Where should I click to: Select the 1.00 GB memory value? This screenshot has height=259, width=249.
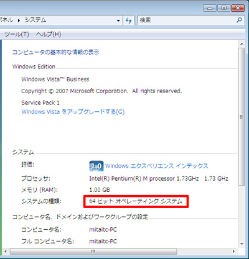[100, 190]
